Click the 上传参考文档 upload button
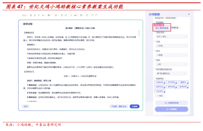This screenshot has width=203, height=131. pyautogui.click(x=171, y=103)
